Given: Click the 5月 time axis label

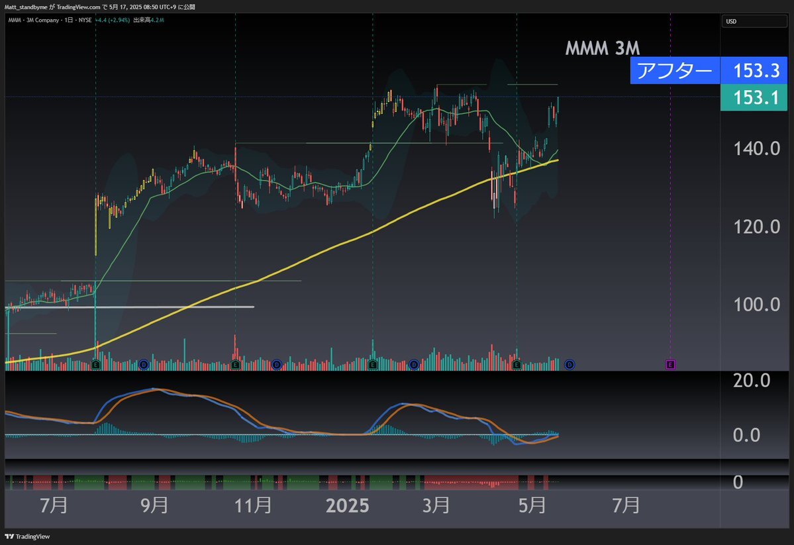Looking at the screenshot, I should tap(532, 505).
